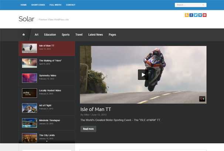
Task: Click the home icon in dark navigation bar
Action: [24, 35]
